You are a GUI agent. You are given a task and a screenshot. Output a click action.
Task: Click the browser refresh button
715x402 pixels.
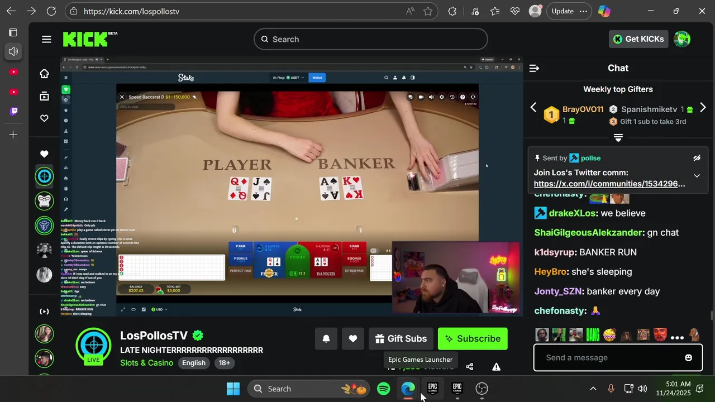[x=51, y=11]
